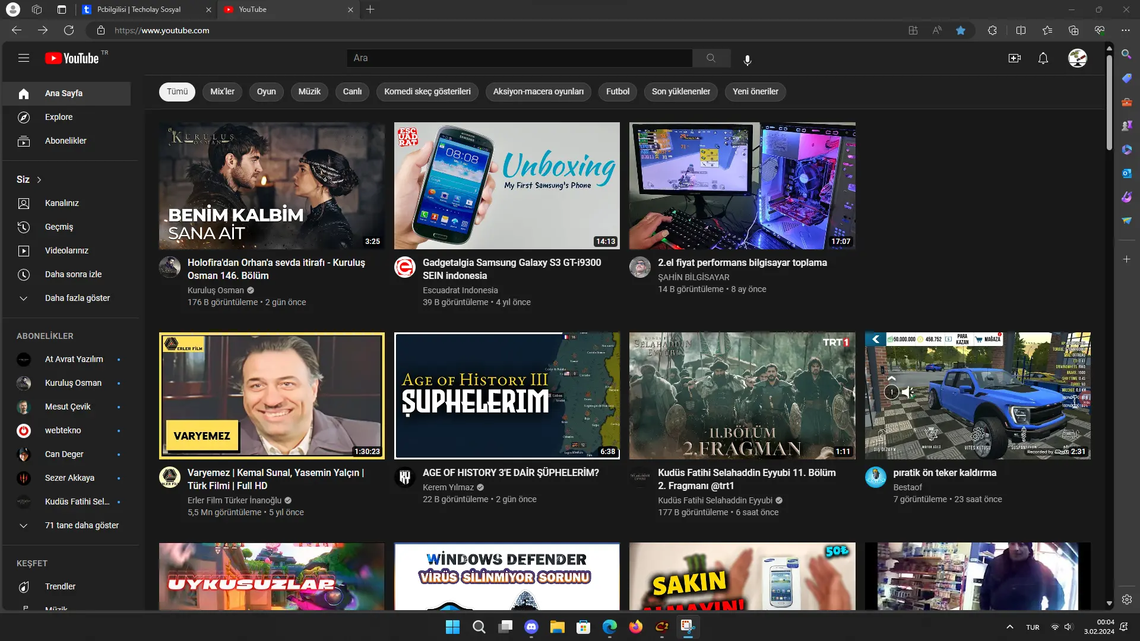
Task: Click the favorites star in address bar
Action: click(x=961, y=30)
